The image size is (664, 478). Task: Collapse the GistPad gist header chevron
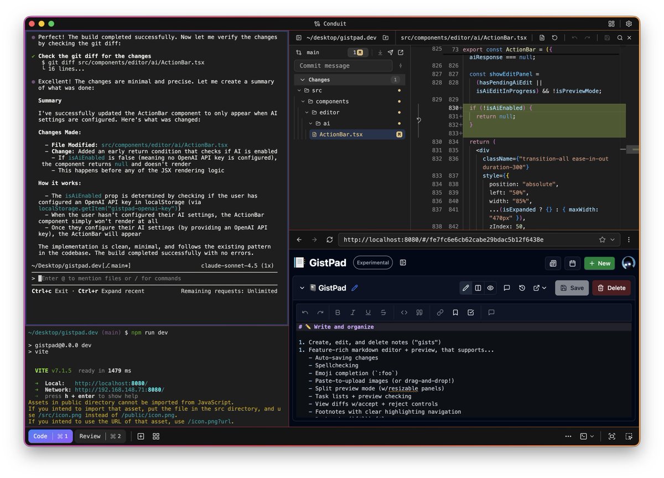[302, 288]
